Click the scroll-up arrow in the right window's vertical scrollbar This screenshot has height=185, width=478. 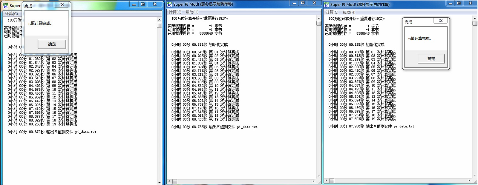(x=475, y=18)
